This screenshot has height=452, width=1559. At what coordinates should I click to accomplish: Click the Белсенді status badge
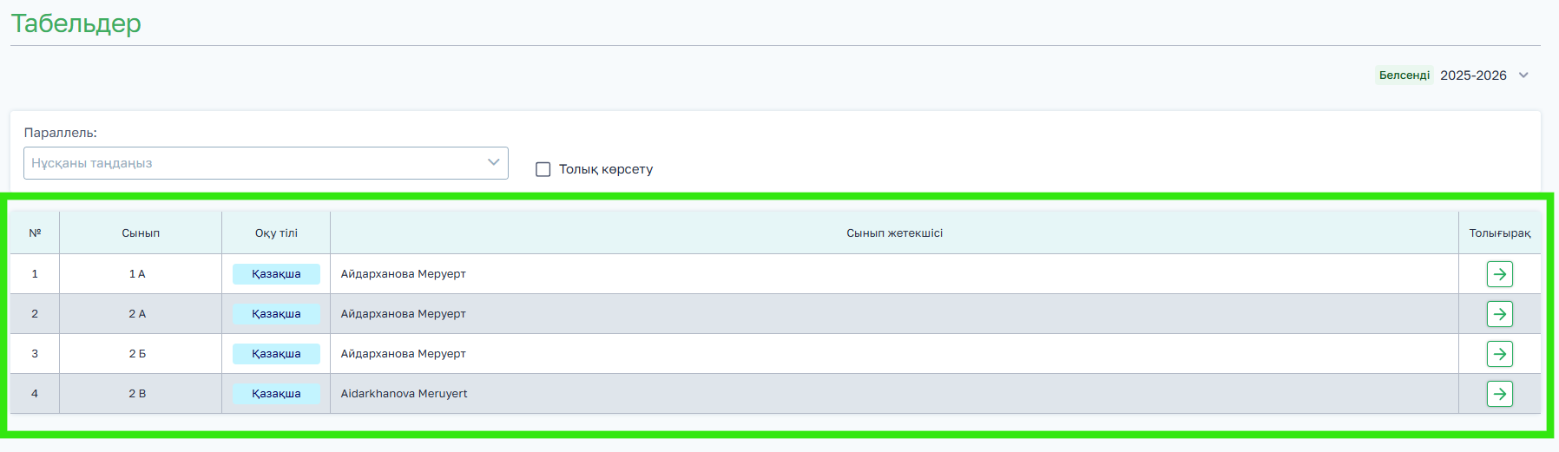click(1404, 75)
